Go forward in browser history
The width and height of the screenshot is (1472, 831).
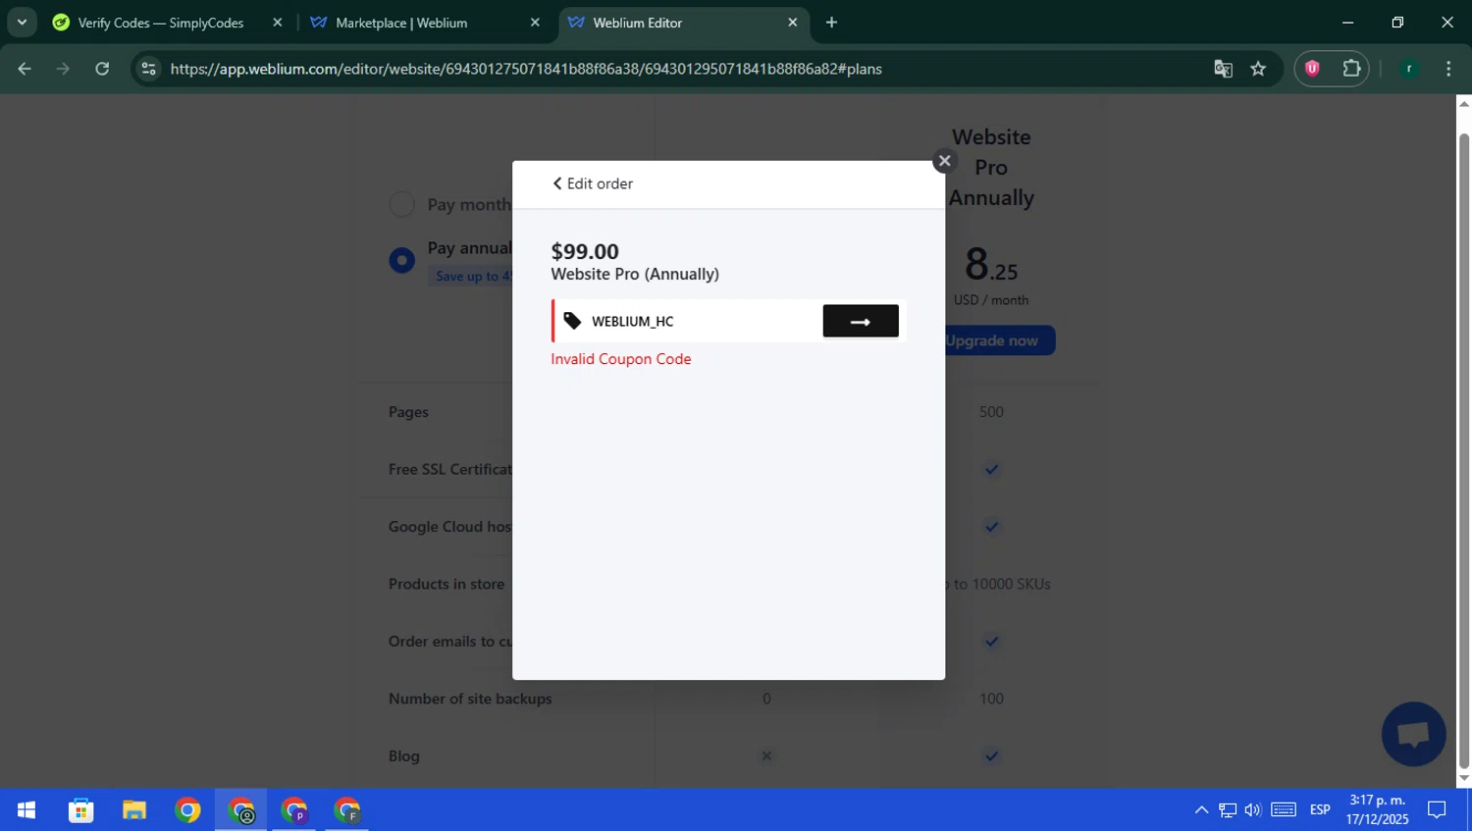[63, 69]
